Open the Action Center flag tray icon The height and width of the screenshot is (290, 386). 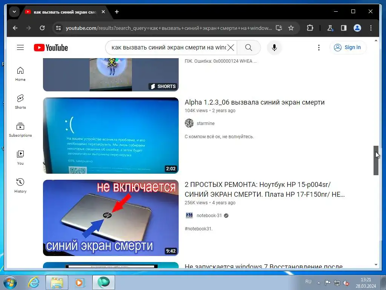(x=328, y=283)
